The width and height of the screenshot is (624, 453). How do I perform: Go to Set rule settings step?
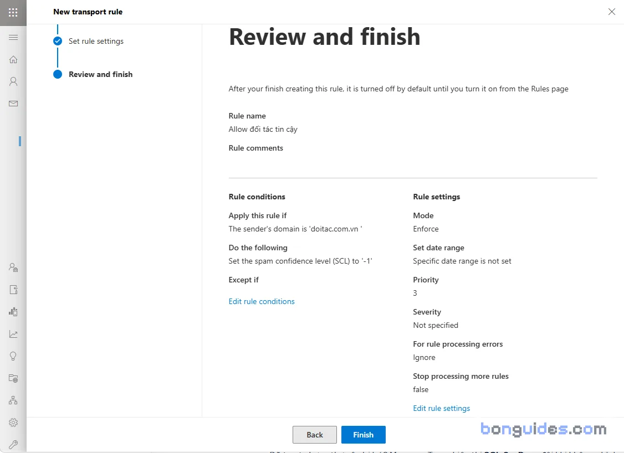click(96, 41)
